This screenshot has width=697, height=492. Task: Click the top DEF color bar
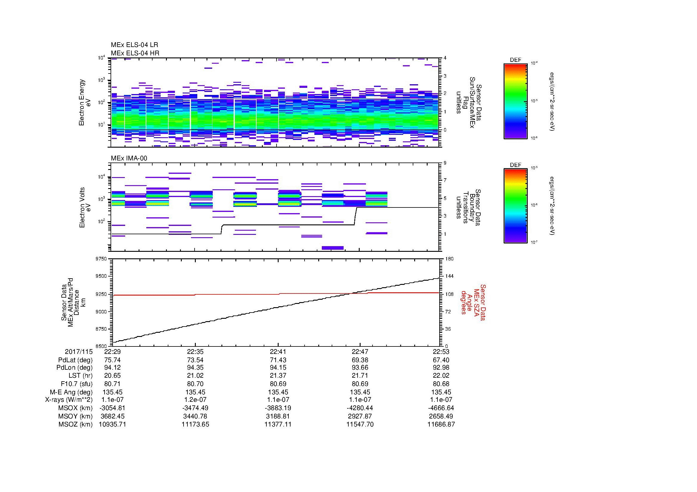(x=516, y=101)
